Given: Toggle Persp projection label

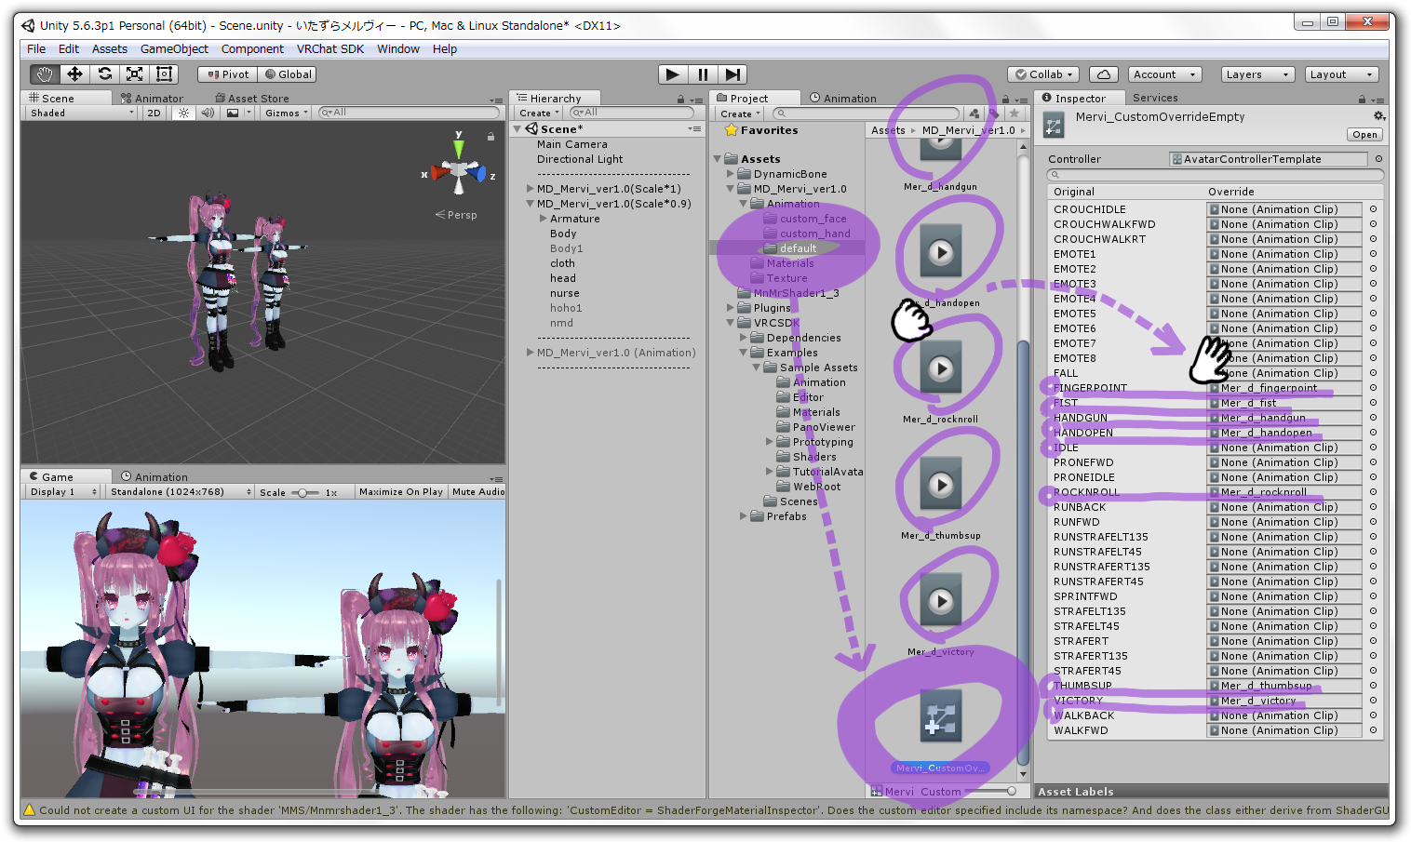Looking at the screenshot, I should pyautogui.click(x=456, y=215).
